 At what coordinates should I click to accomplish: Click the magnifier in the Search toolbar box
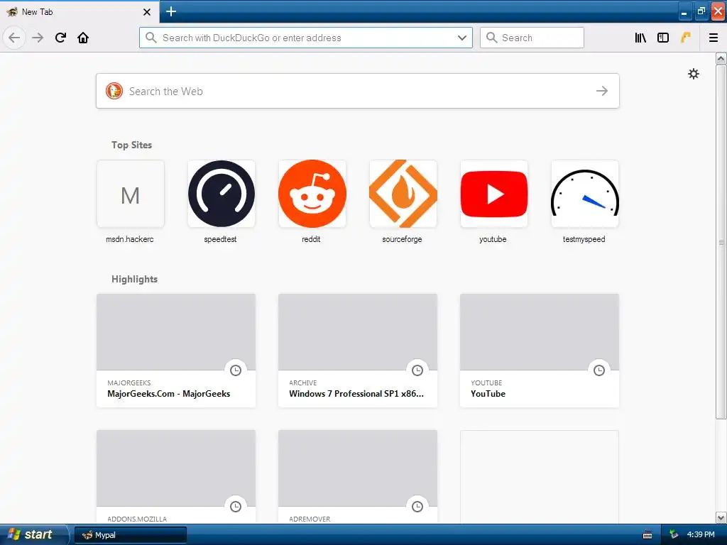tap(491, 38)
